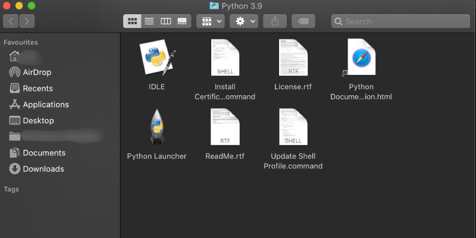The image size is (476, 238).
Task: Go back with the left arrow button
Action: pos(11,21)
